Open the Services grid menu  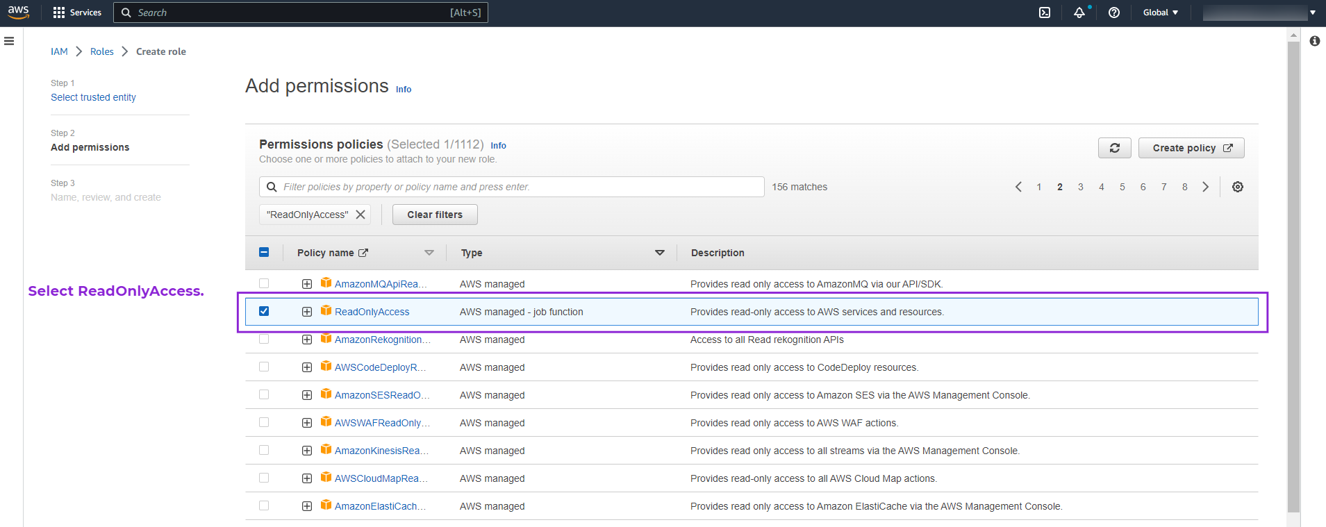(x=77, y=12)
